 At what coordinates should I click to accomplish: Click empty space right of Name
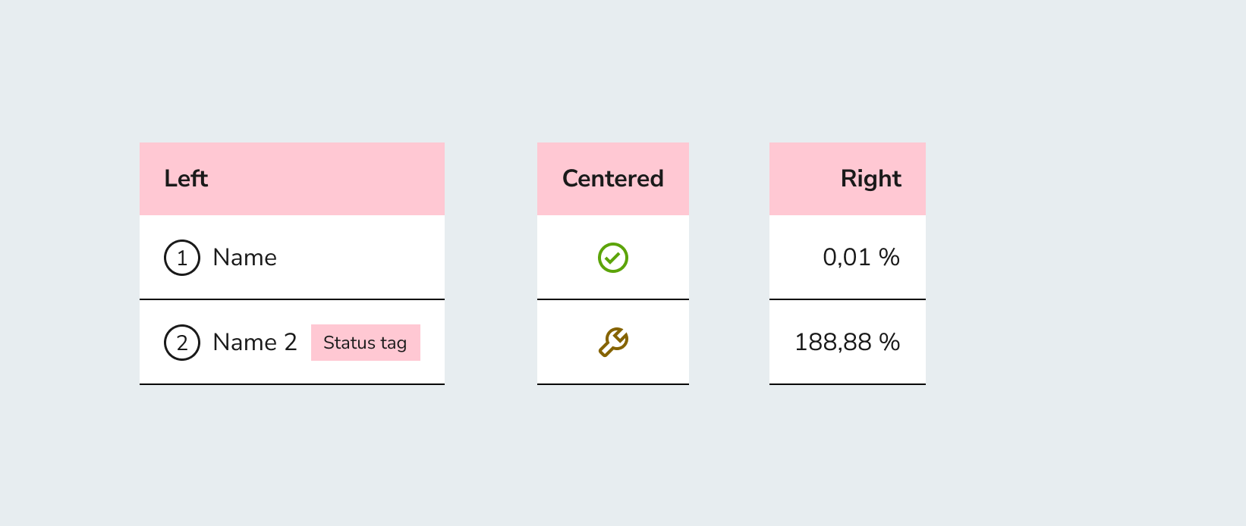coord(360,258)
